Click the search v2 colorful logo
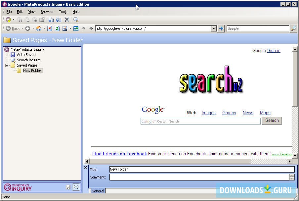This screenshot has height=201, width=299. coord(211,80)
